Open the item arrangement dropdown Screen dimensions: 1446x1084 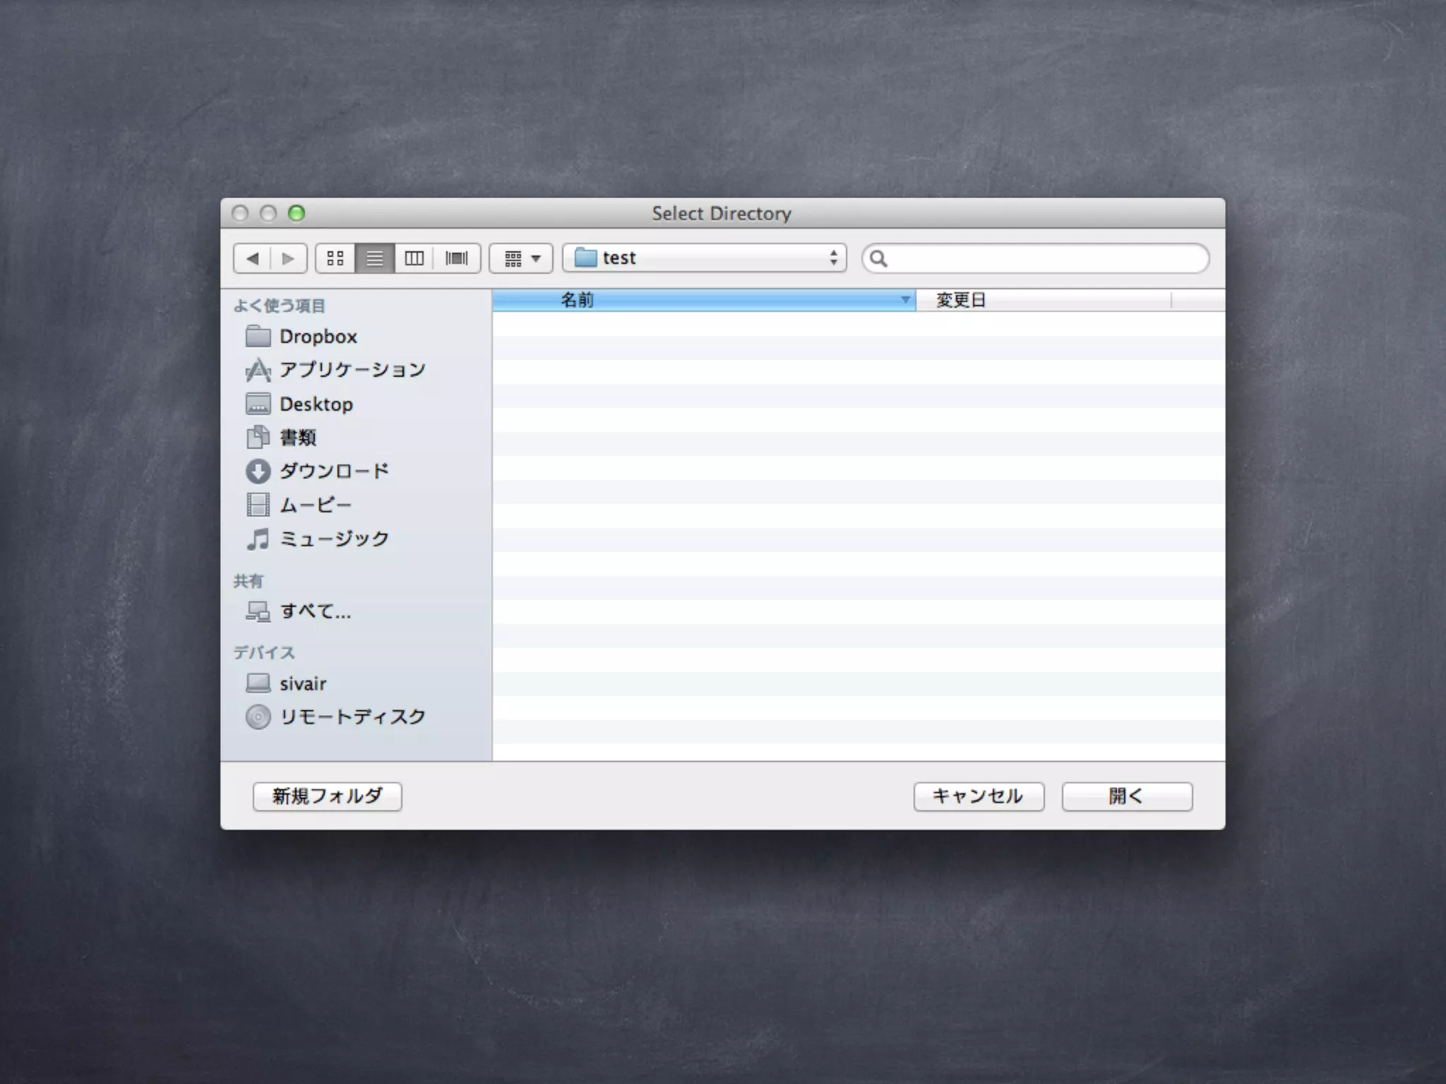[521, 258]
